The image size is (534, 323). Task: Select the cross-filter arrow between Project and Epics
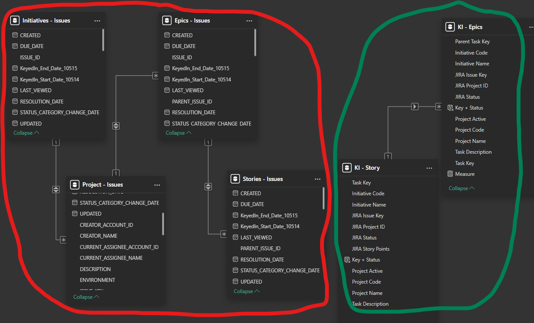click(x=116, y=126)
